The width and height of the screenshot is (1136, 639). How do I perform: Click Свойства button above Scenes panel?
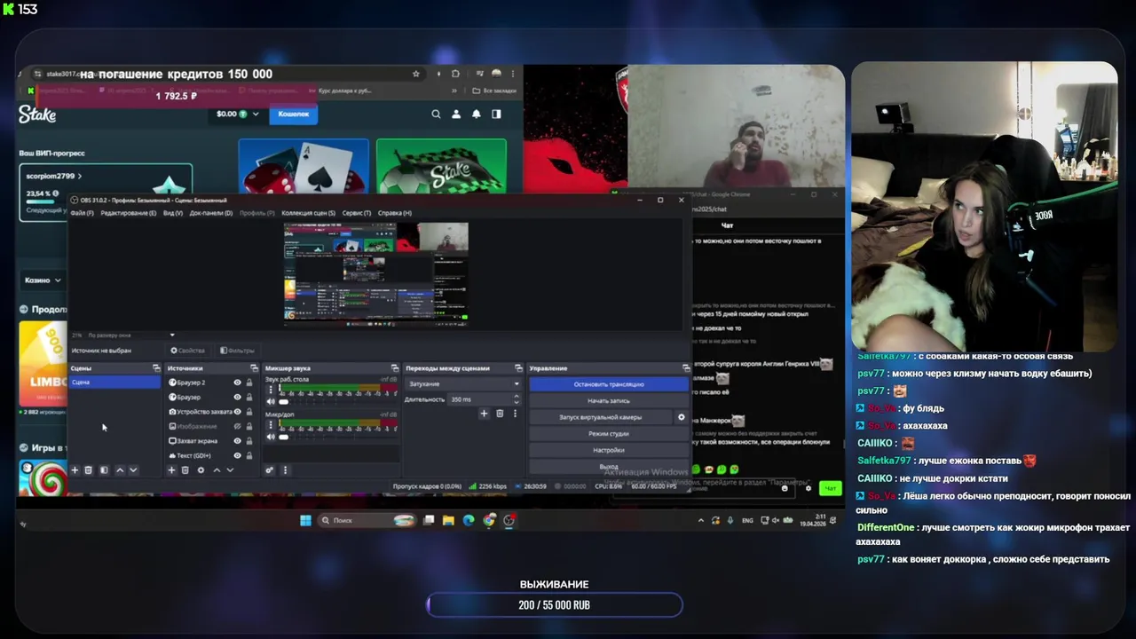(x=187, y=351)
